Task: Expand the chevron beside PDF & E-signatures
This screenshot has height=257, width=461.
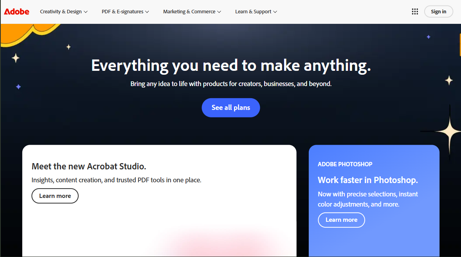Action: coord(147,12)
